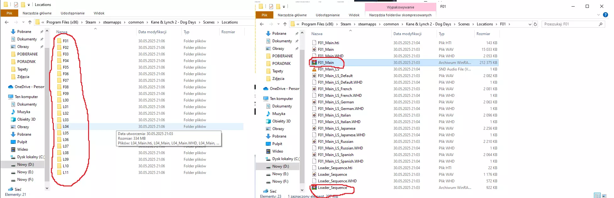This screenshot has width=614, height=198.
Task: Click the Przeszukaj: F01 search field
Action: tap(573, 24)
